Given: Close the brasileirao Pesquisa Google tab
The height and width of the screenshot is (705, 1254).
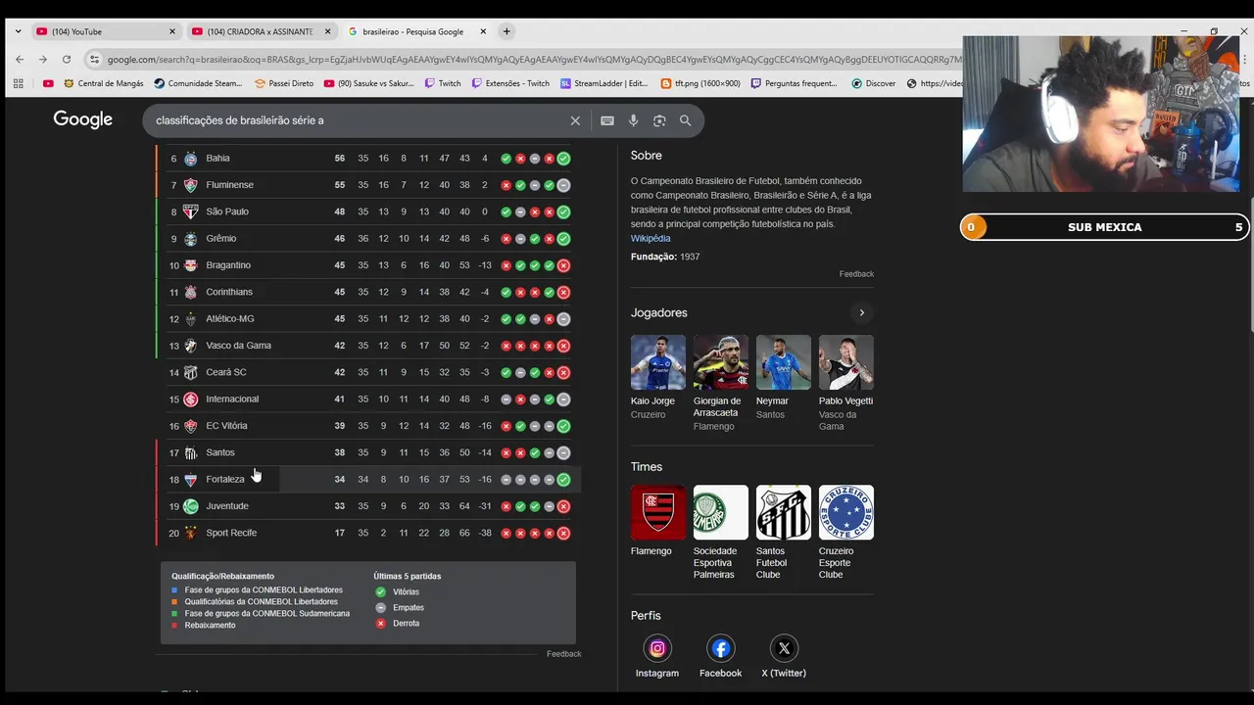Looking at the screenshot, I should point(482,31).
